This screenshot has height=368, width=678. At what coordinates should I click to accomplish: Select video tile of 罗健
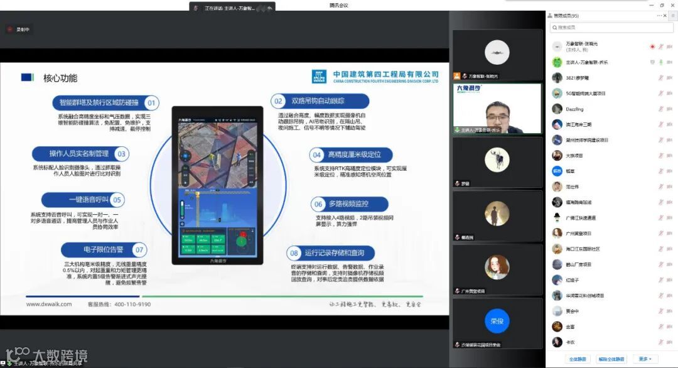497,162
